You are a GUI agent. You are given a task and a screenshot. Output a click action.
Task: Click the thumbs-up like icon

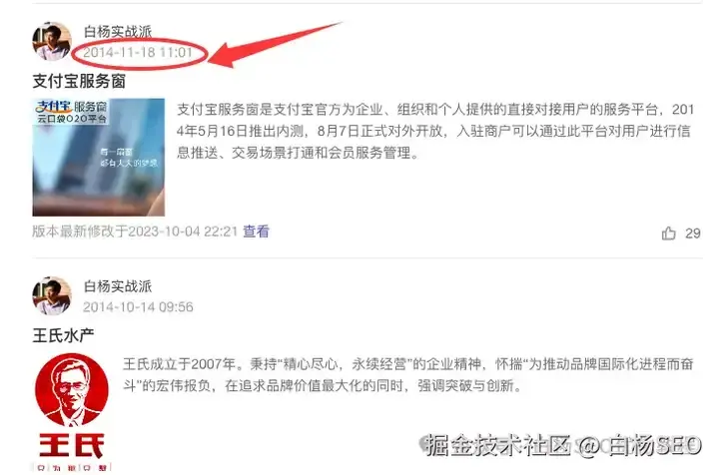(668, 234)
